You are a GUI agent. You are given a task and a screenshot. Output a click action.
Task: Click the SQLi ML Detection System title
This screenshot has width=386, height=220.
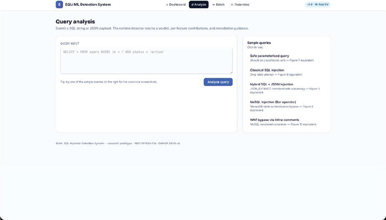pos(88,4)
